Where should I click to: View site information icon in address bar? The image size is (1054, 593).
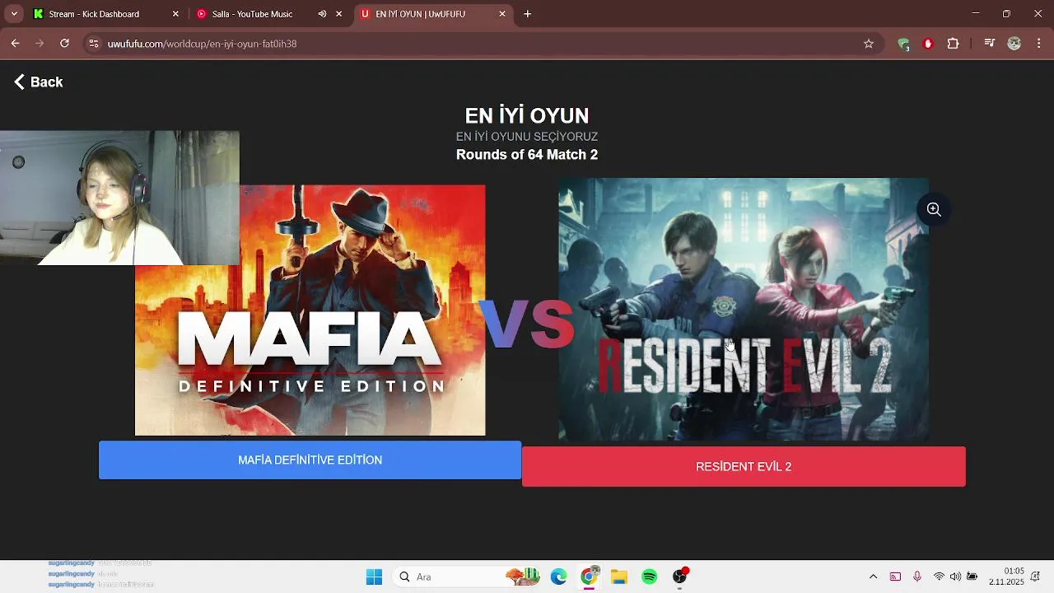94,44
